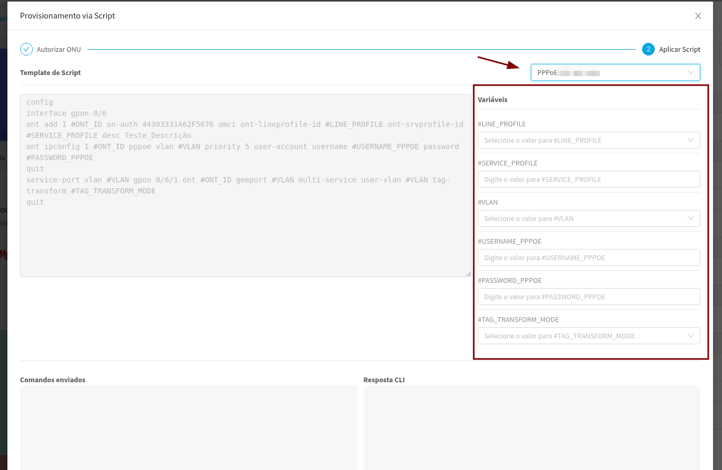Image resolution: width=722 pixels, height=470 pixels.
Task: Click the #LINE_PROFILE dropdown chevron icon
Action: 691,140
